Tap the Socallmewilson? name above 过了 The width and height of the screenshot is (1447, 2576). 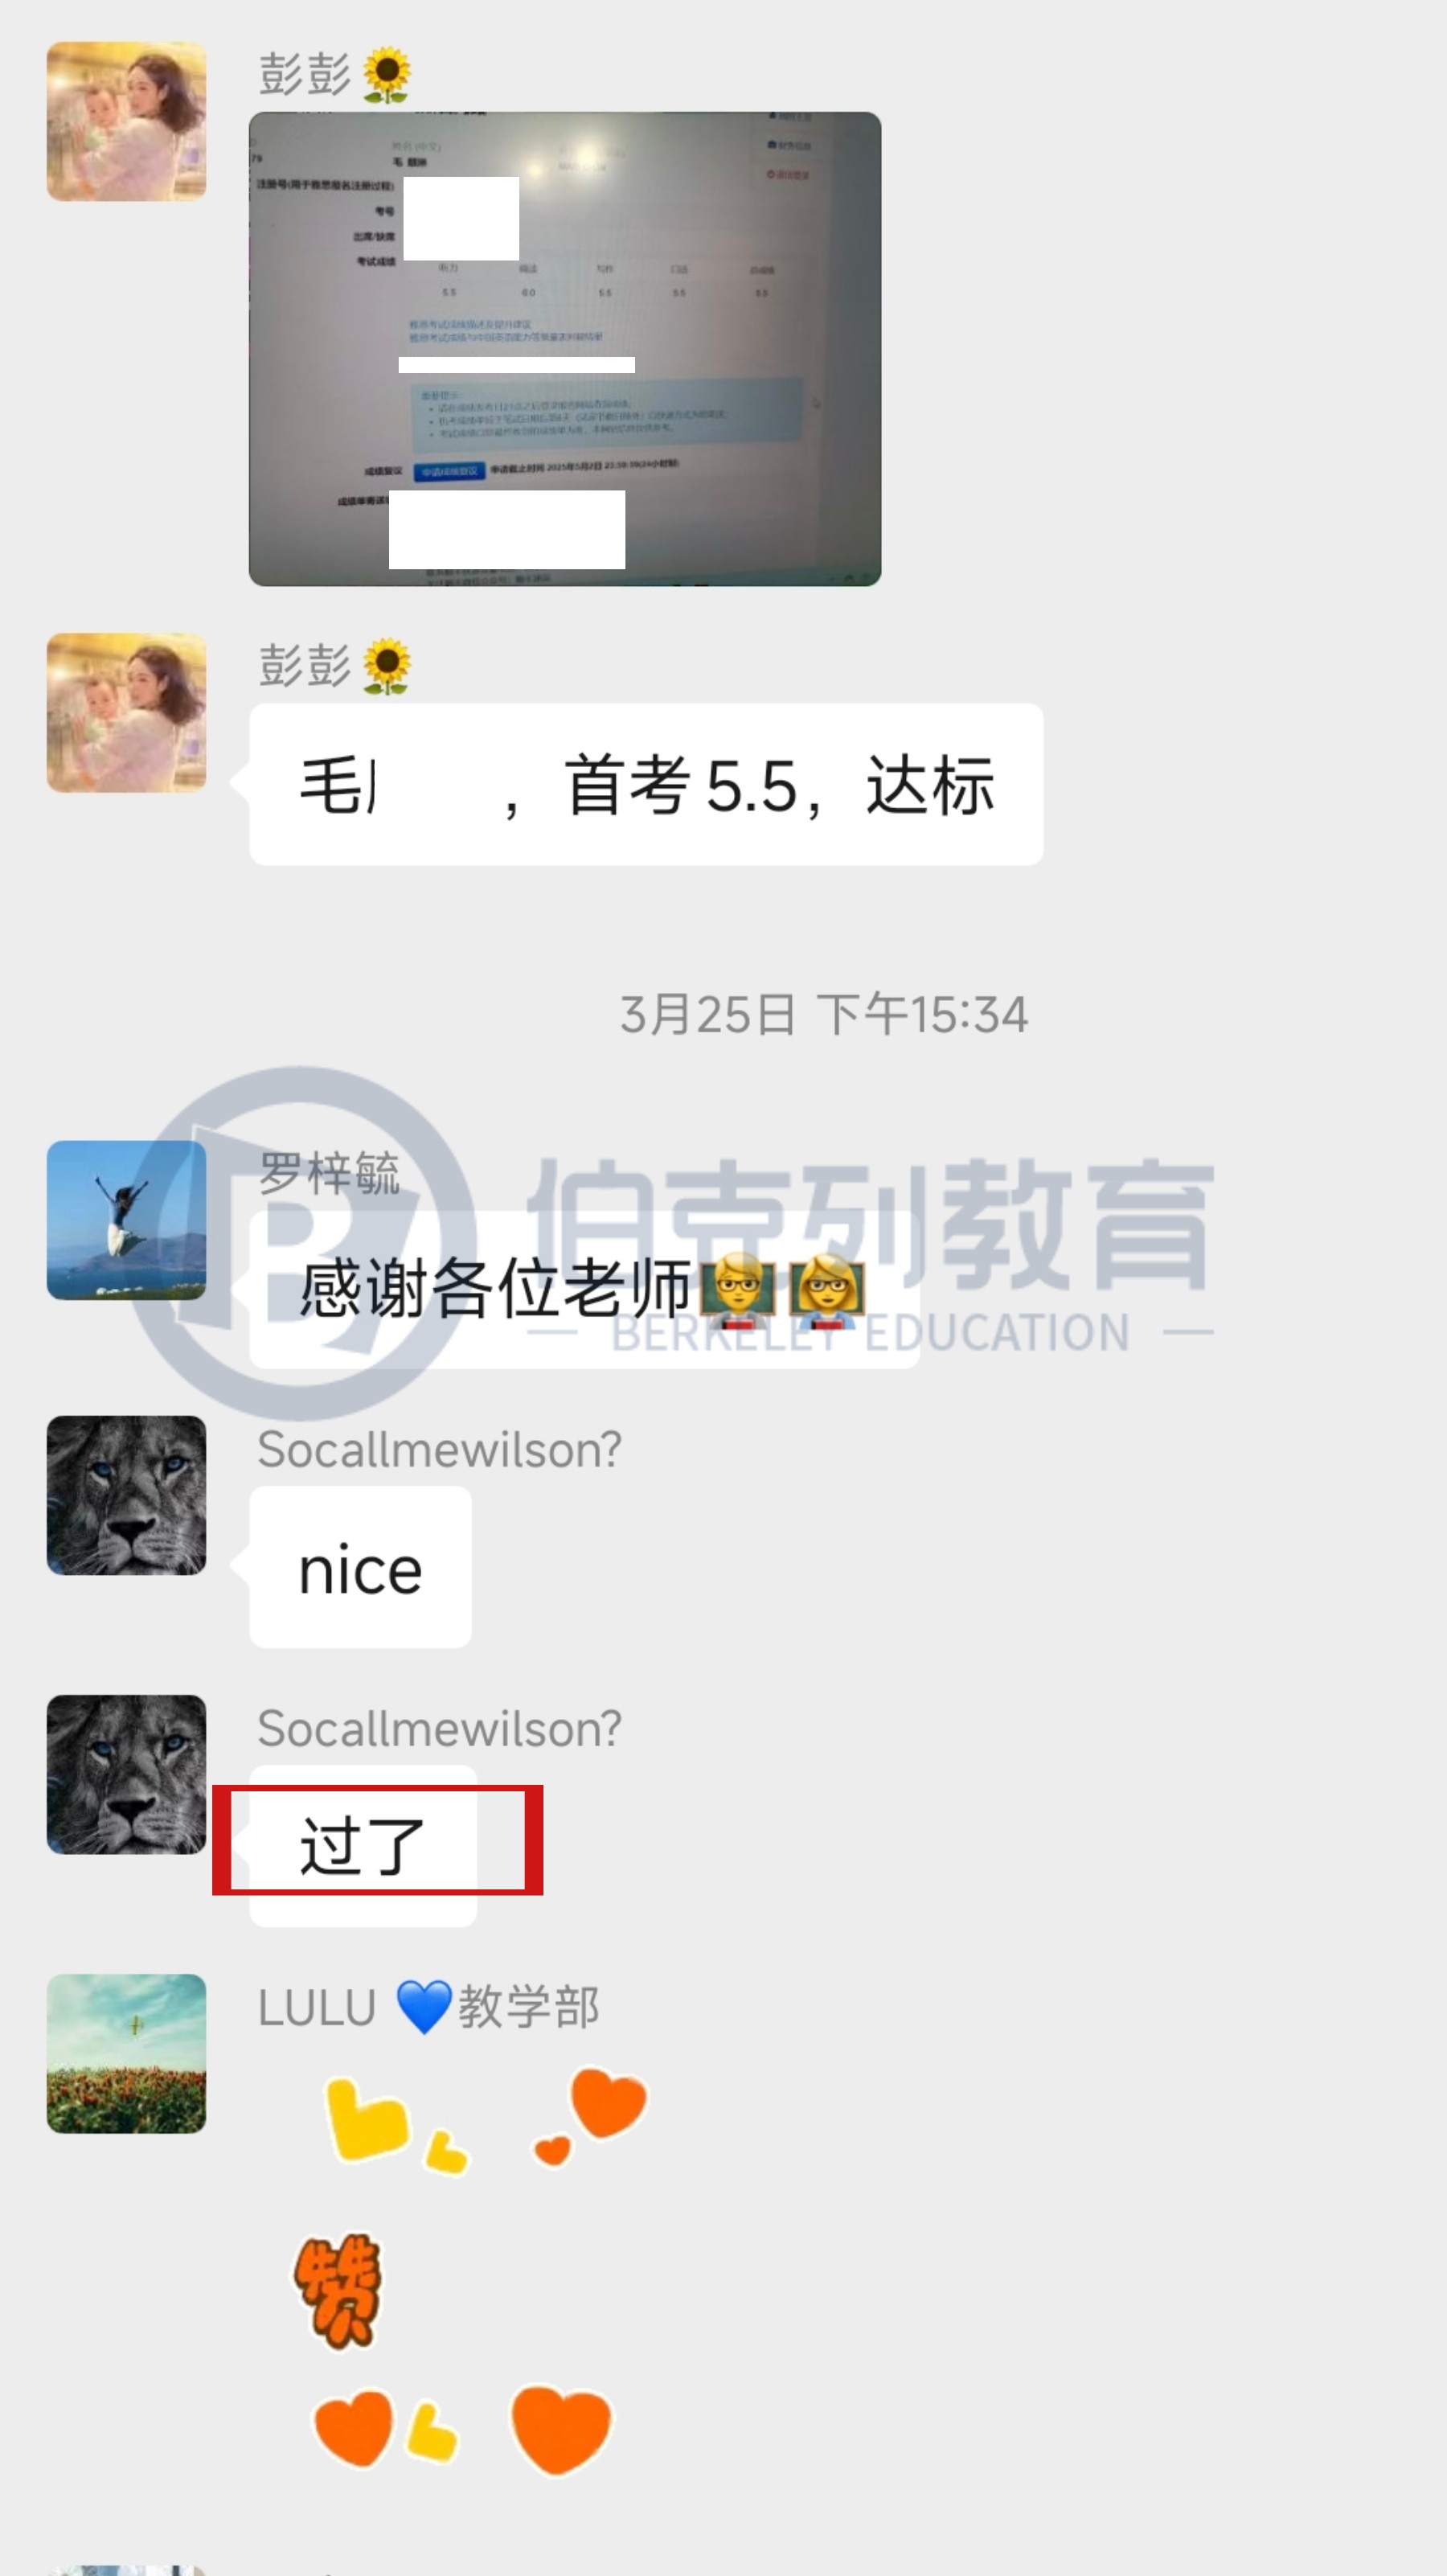pos(439,1729)
